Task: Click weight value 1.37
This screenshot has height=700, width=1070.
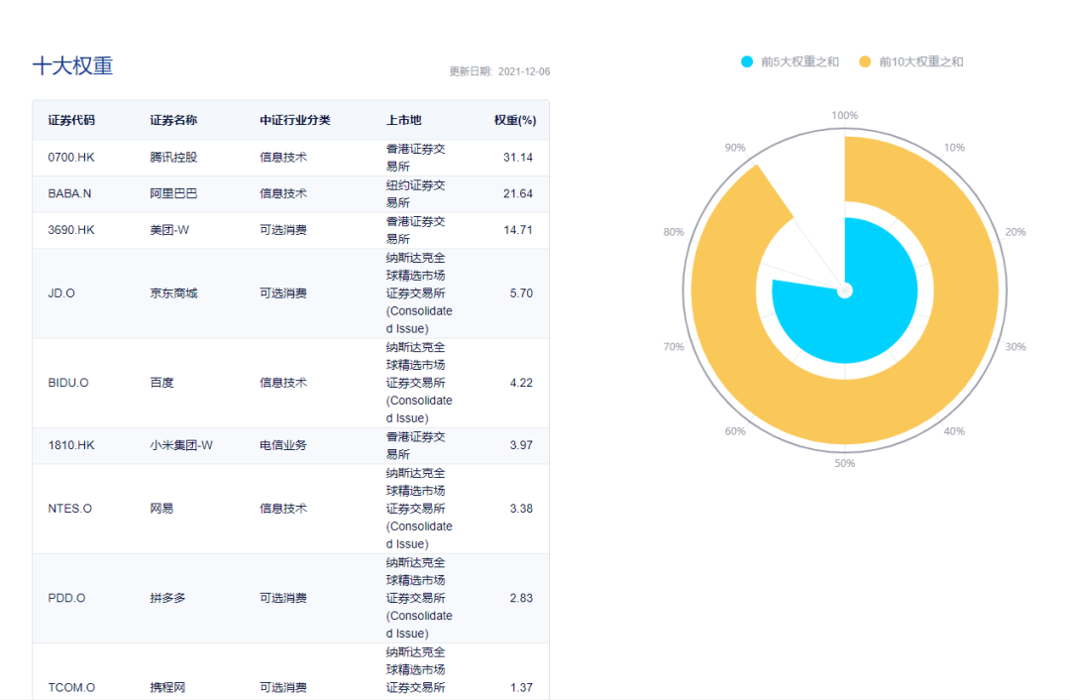Action: pos(521,688)
